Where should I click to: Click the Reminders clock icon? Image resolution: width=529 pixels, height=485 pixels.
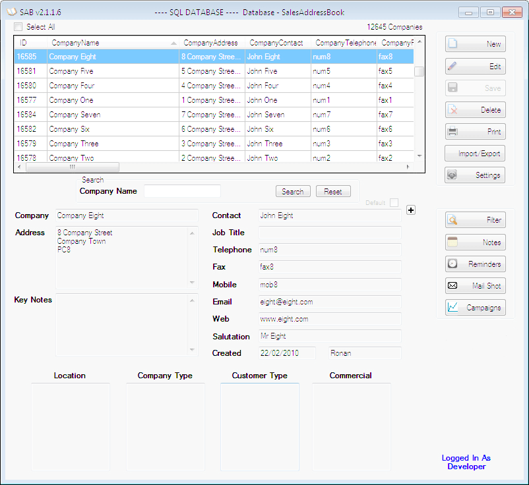pyautogui.click(x=452, y=264)
